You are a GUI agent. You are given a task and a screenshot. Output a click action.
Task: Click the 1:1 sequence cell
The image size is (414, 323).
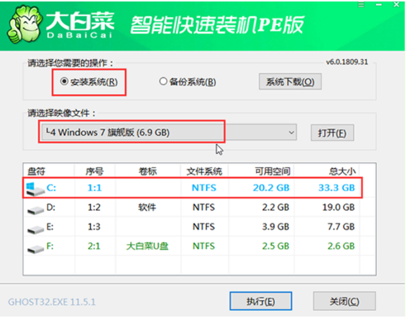95,188
